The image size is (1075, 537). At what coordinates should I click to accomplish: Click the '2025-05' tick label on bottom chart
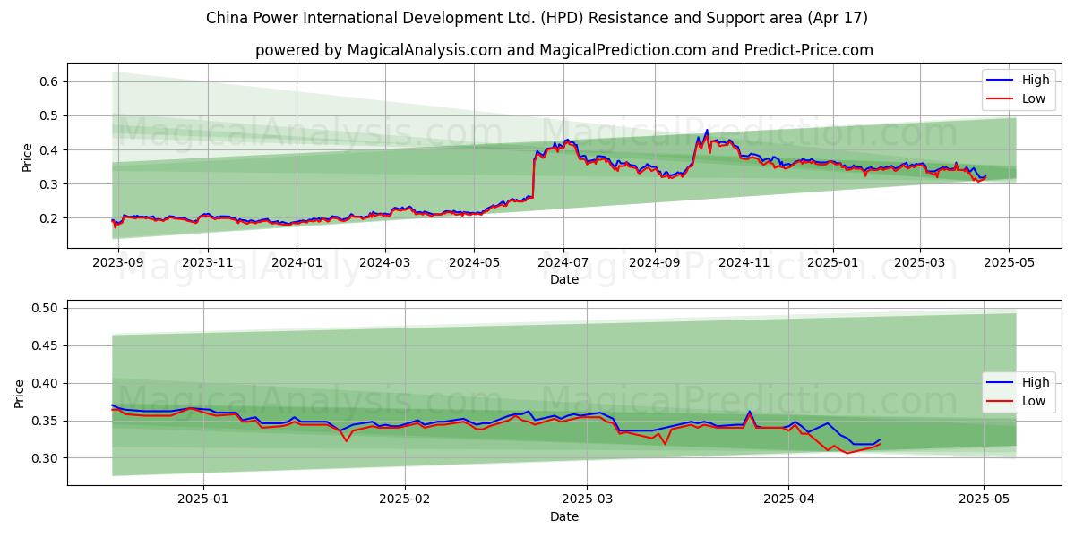tap(984, 500)
